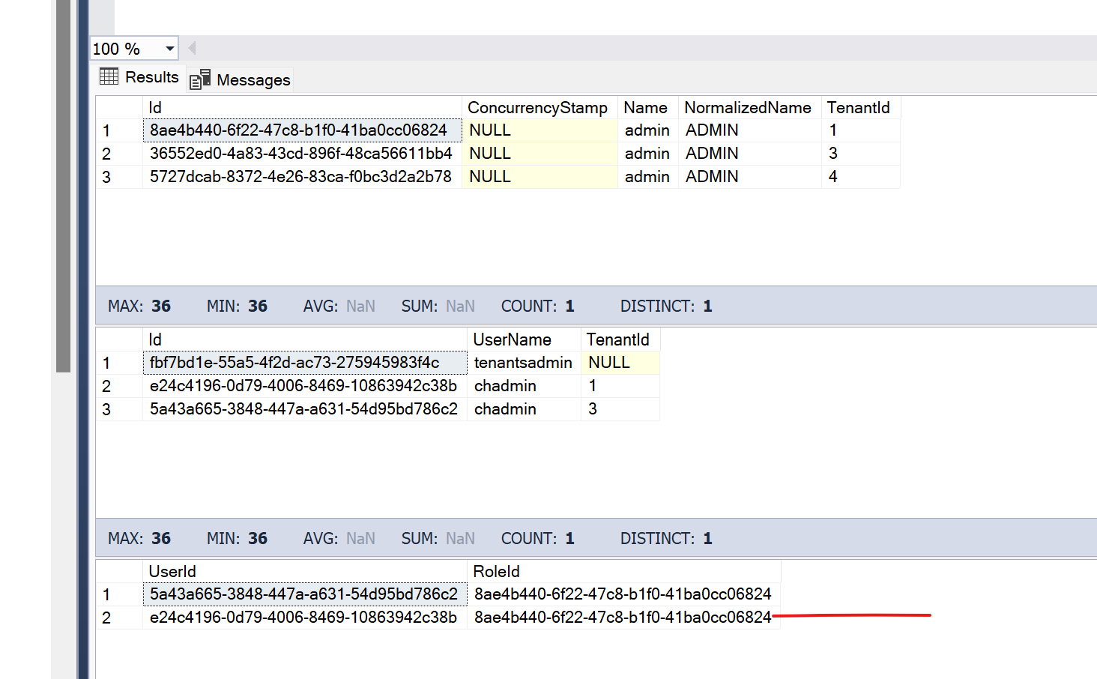
Task: Select the first grid's TenantId header
Action: [860, 108]
